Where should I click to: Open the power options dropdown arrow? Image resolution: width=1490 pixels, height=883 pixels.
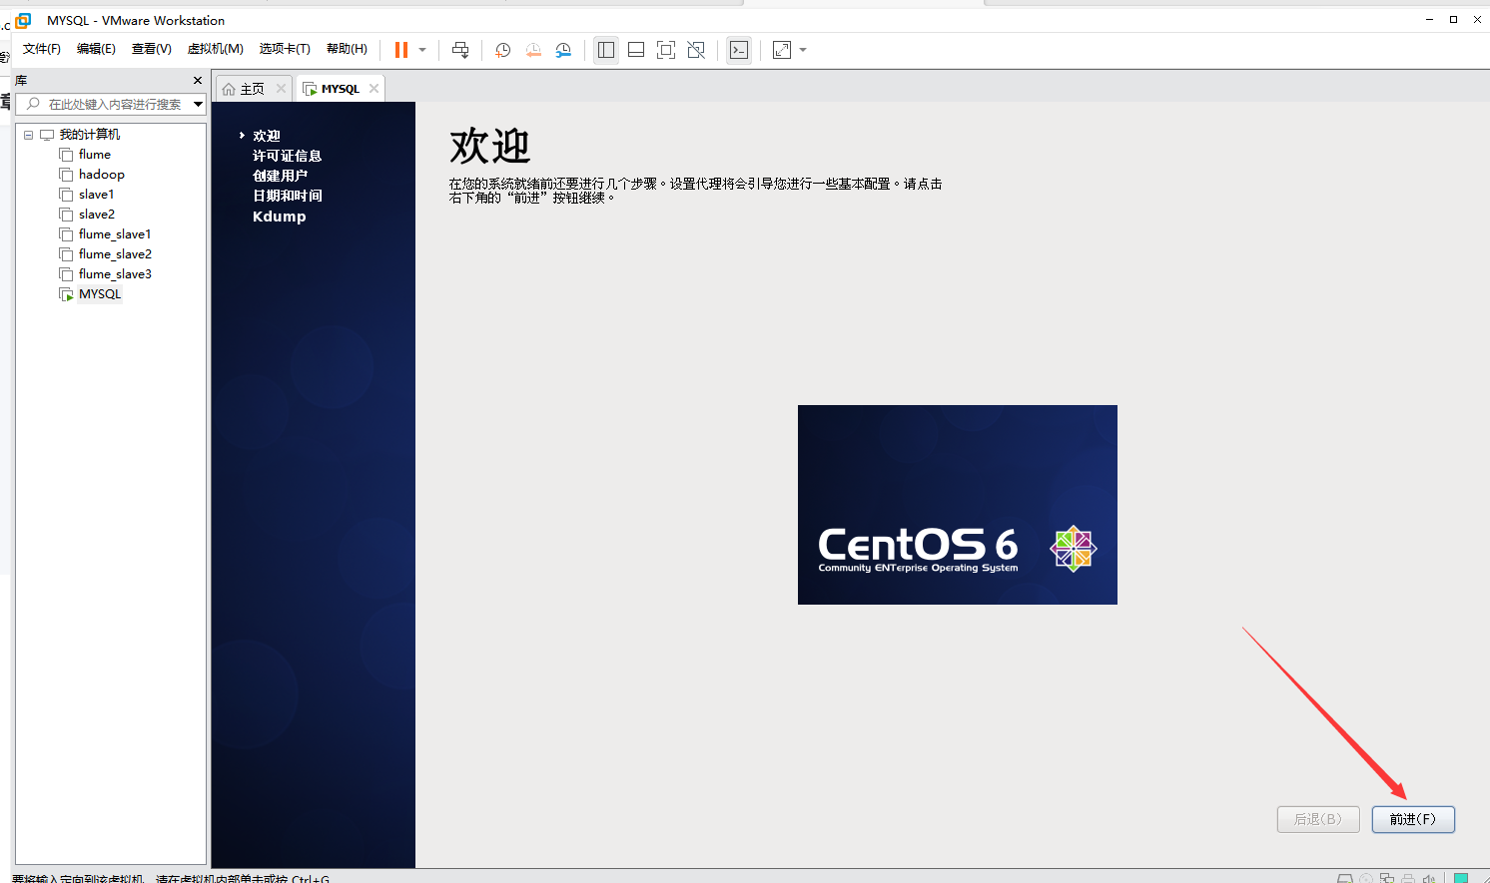[422, 50]
